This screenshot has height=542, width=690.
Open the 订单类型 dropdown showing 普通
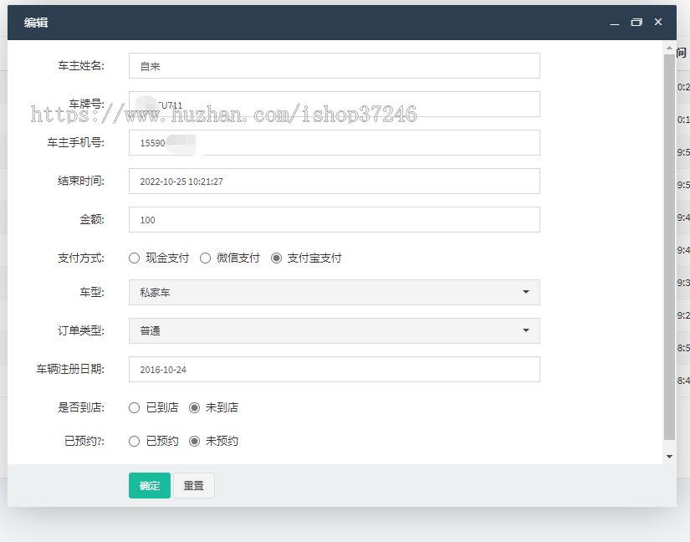[335, 331]
